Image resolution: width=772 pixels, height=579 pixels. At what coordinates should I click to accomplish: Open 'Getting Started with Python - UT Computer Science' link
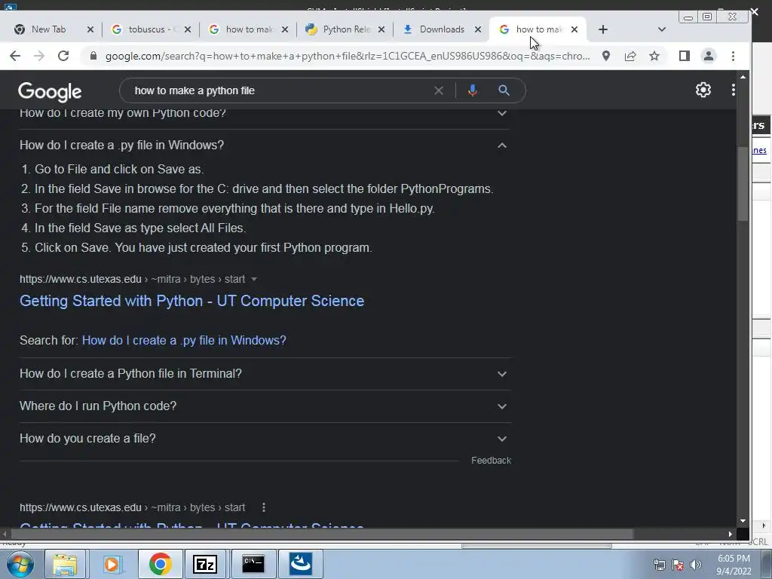(x=191, y=301)
